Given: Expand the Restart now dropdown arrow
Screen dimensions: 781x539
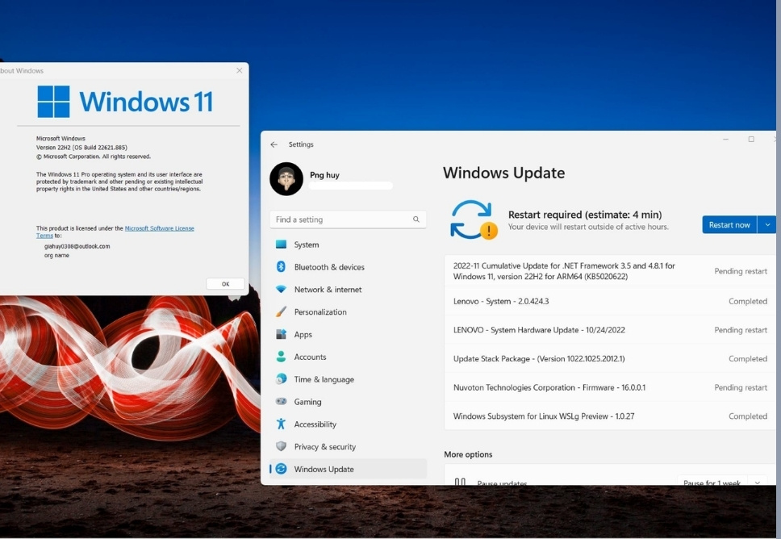Looking at the screenshot, I should [767, 224].
